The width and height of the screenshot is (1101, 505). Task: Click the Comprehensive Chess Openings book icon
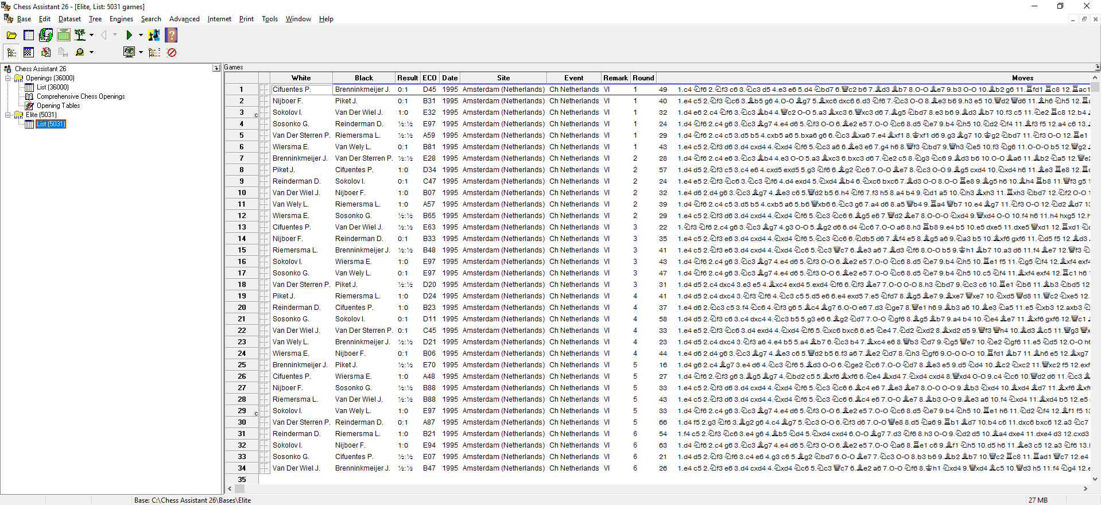tap(29, 96)
